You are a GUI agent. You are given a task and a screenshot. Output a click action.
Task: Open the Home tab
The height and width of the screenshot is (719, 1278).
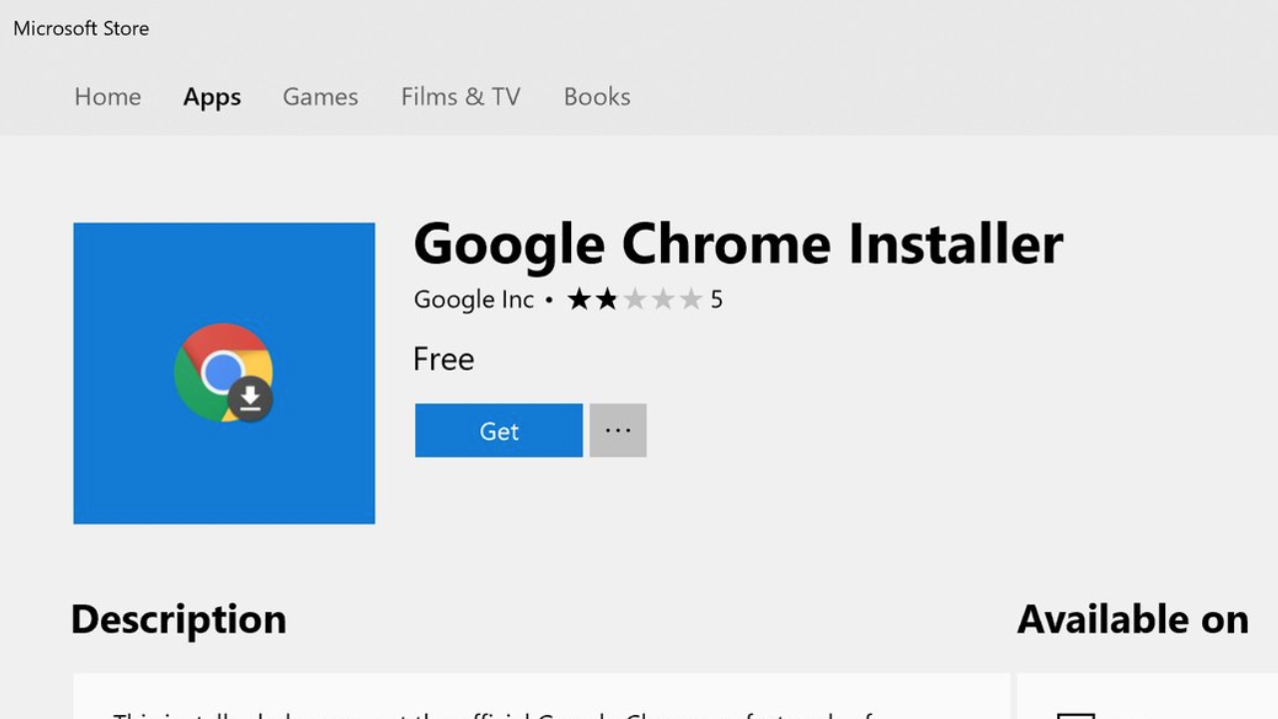[x=108, y=97]
